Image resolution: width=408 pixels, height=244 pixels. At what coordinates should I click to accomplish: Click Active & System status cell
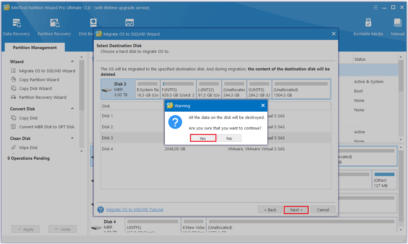coord(369,81)
